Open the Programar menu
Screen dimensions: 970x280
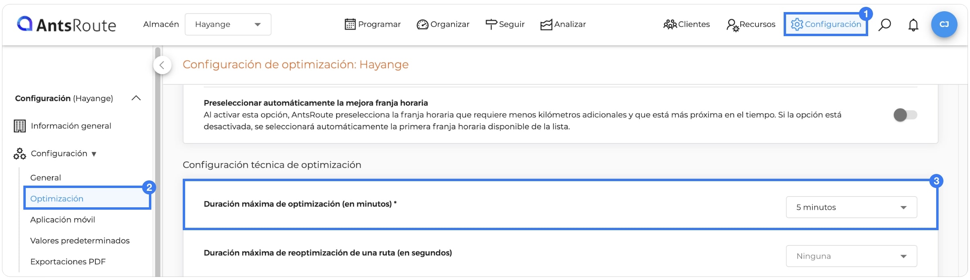point(373,25)
